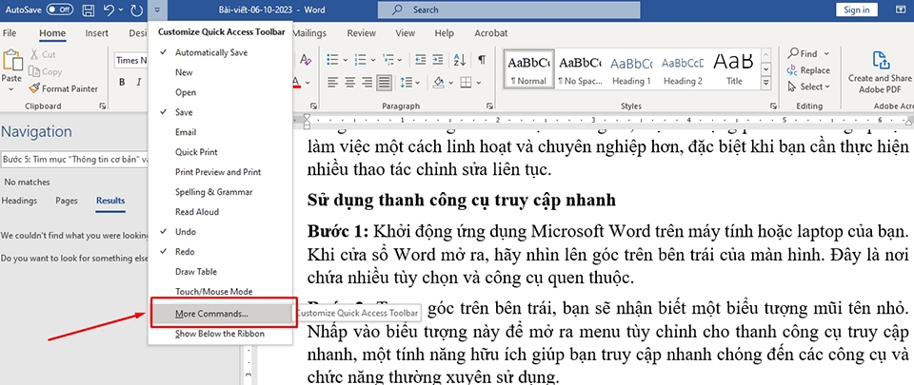Apply the Heading 1 style
This screenshot has height=385, width=914.
click(x=631, y=68)
